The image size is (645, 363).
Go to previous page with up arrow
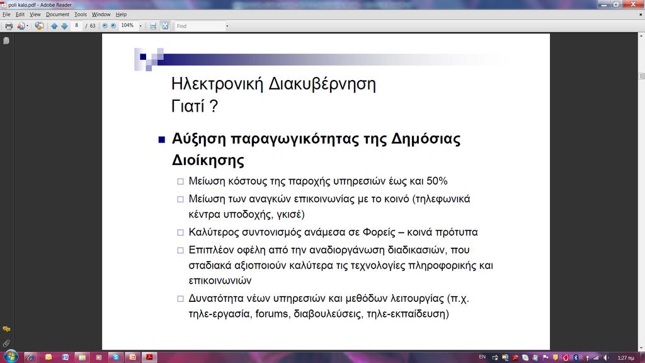[x=54, y=26]
